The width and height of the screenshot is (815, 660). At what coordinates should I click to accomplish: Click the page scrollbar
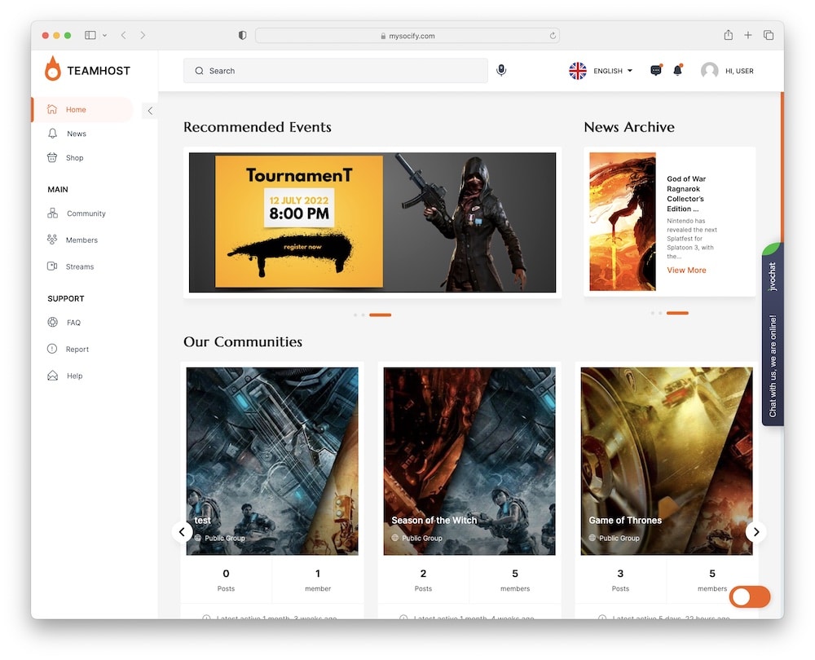(x=782, y=166)
